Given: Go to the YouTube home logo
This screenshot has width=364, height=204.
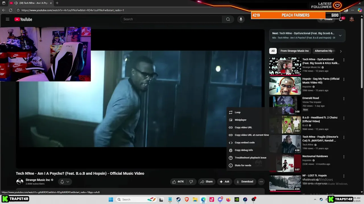Looking at the screenshot, I should tap(23, 19).
